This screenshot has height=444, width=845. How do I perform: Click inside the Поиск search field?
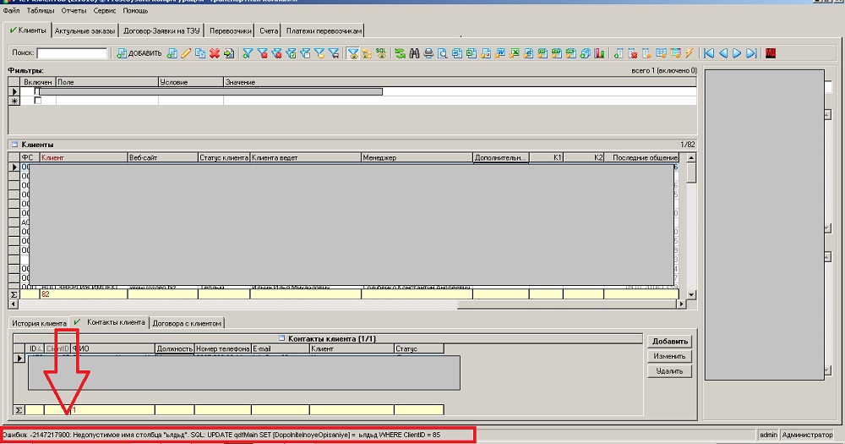tap(72, 53)
